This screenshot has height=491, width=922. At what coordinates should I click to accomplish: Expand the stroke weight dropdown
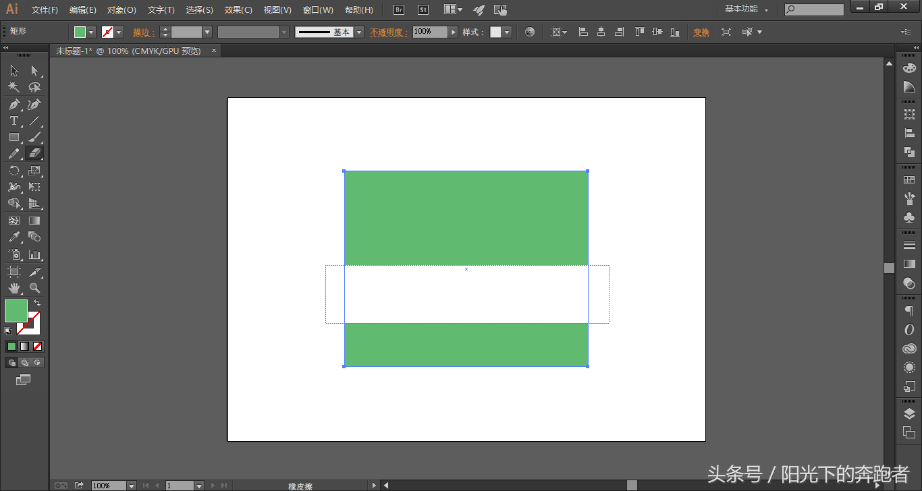(207, 32)
